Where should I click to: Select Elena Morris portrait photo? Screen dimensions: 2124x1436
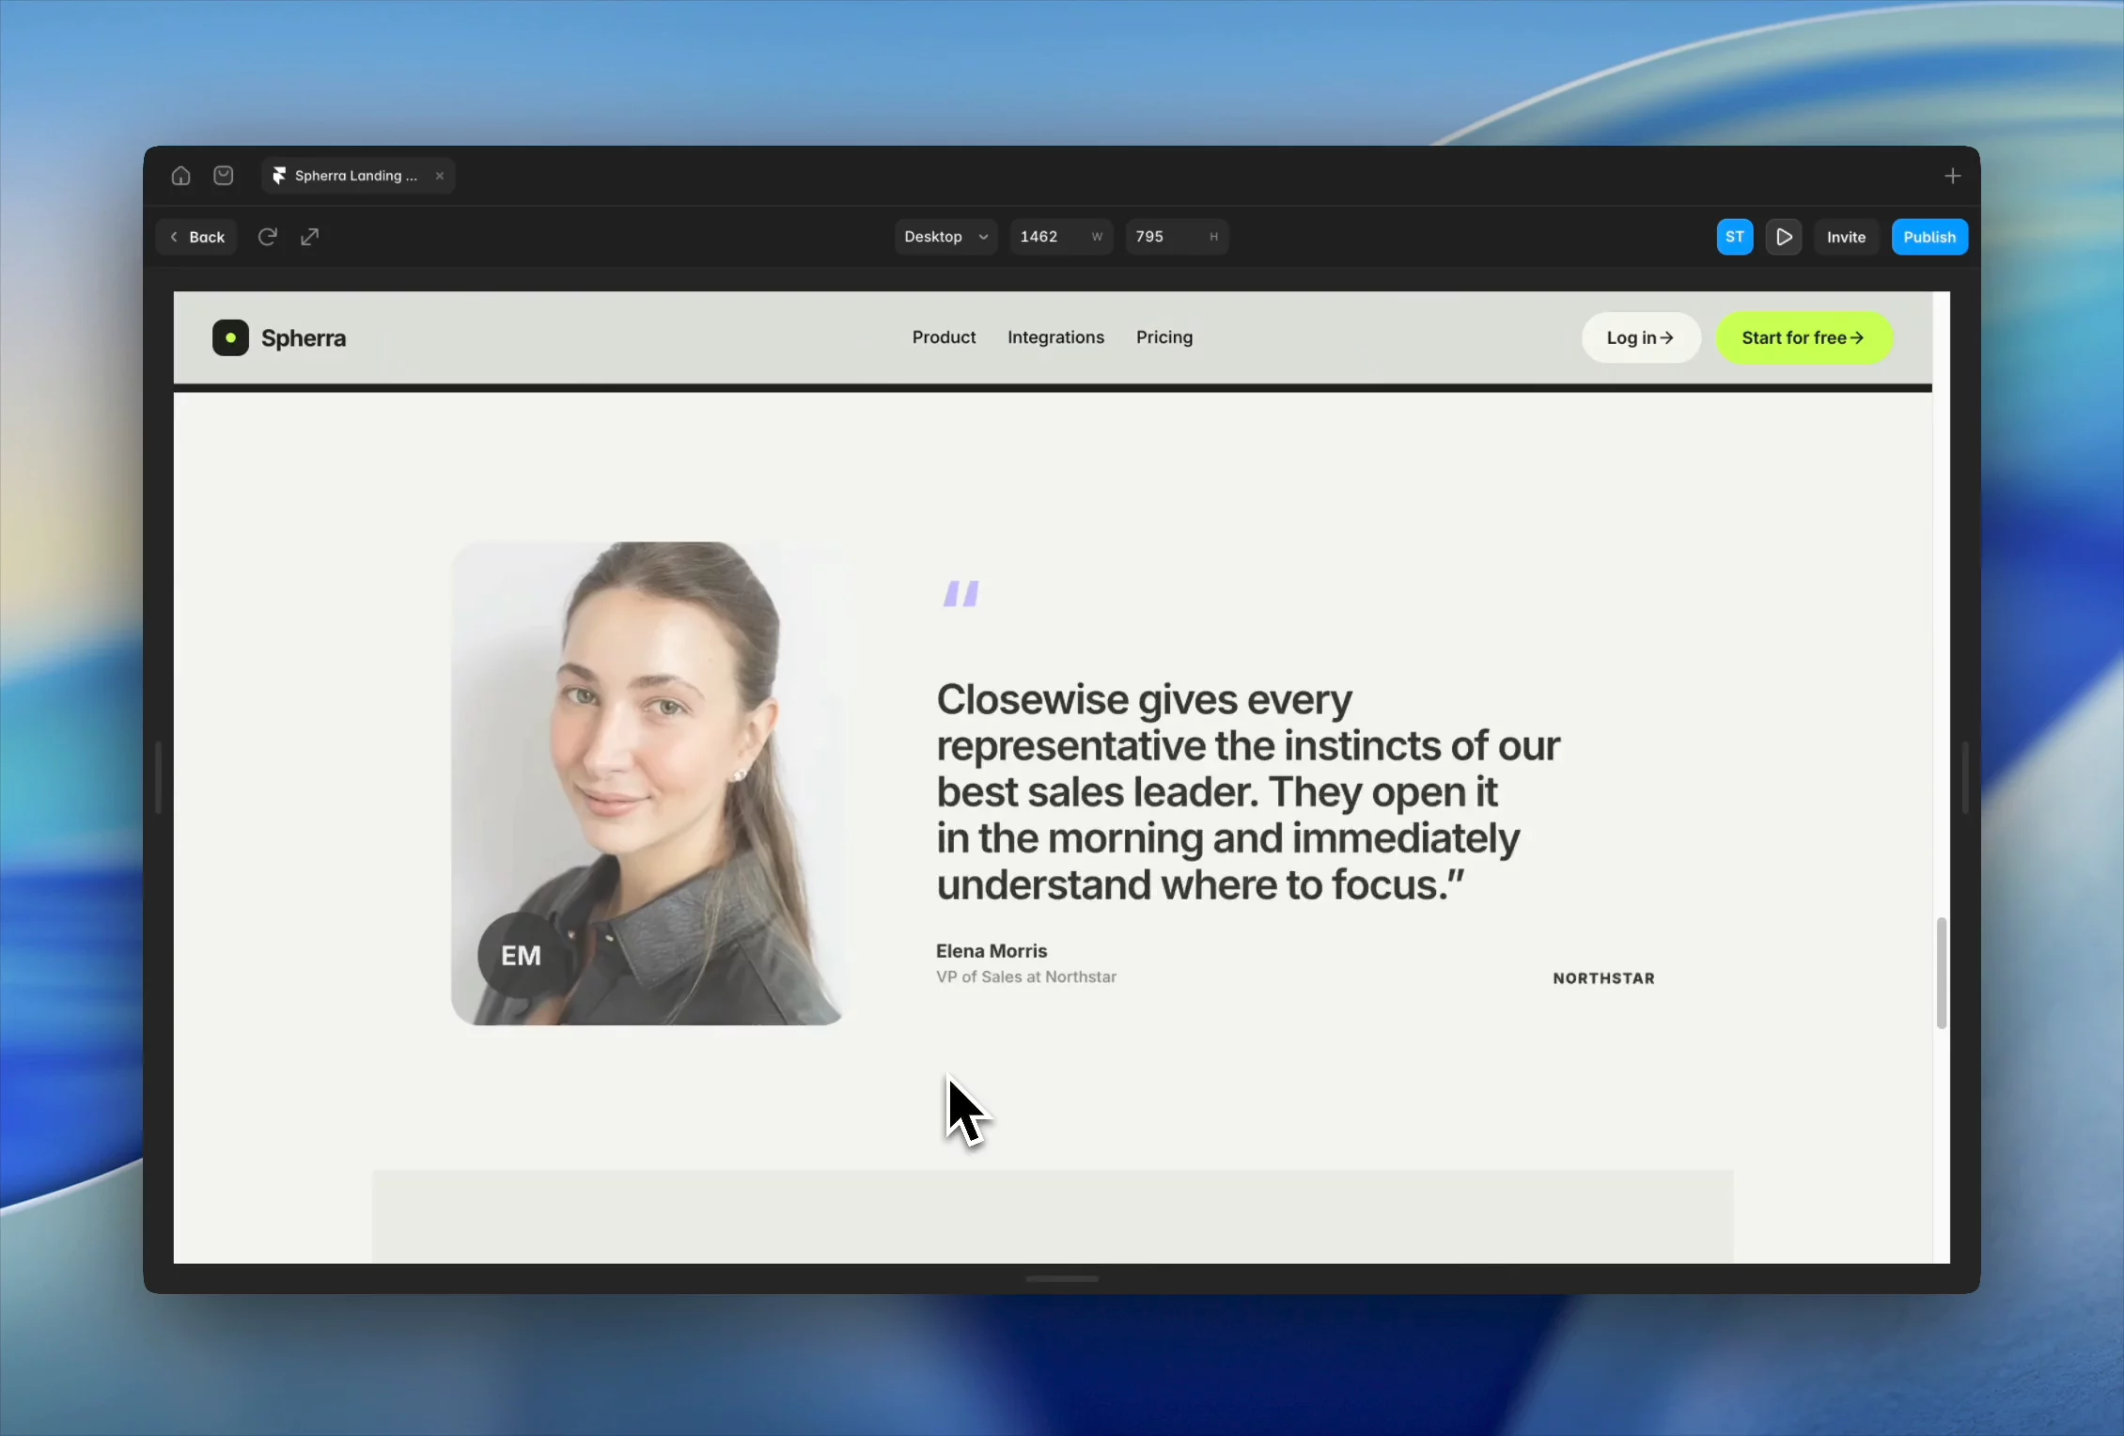(648, 783)
